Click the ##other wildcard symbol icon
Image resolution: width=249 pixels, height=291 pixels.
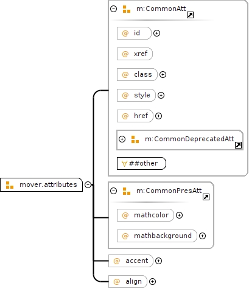tap(124, 163)
